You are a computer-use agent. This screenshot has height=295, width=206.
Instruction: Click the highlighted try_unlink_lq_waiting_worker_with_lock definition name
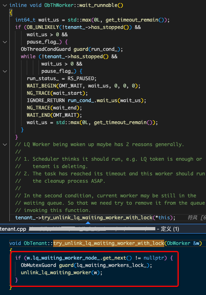point(109,243)
